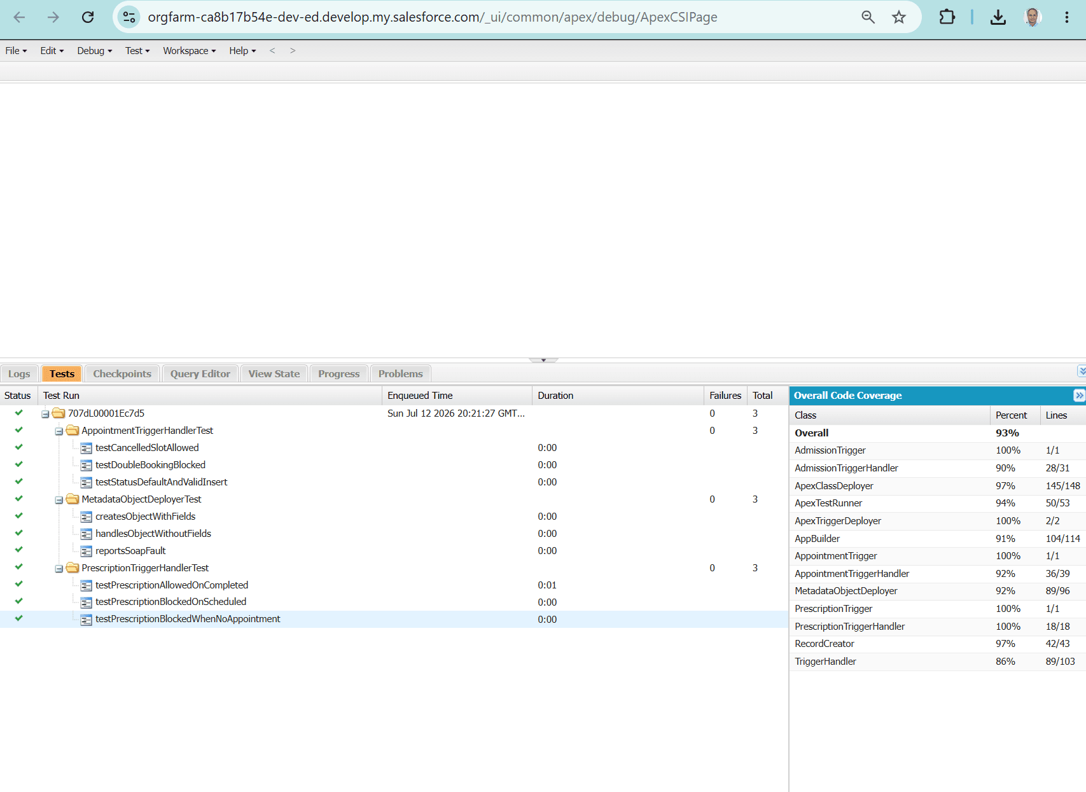1086x792 pixels.
Task: Collapse the 707dL00001Ec7d5 test run node
Action: click(46, 414)
